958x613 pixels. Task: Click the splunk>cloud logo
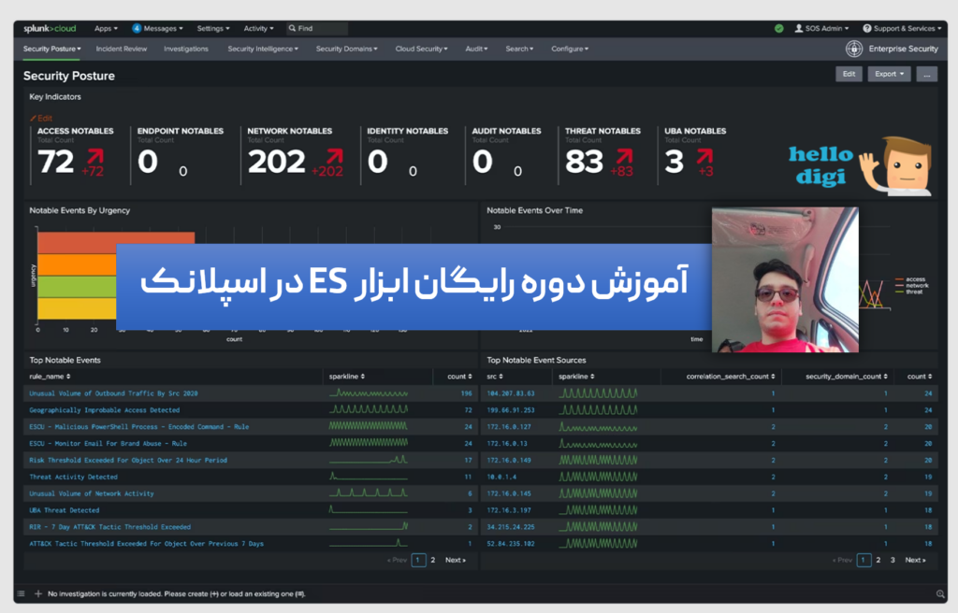(50, 28)
